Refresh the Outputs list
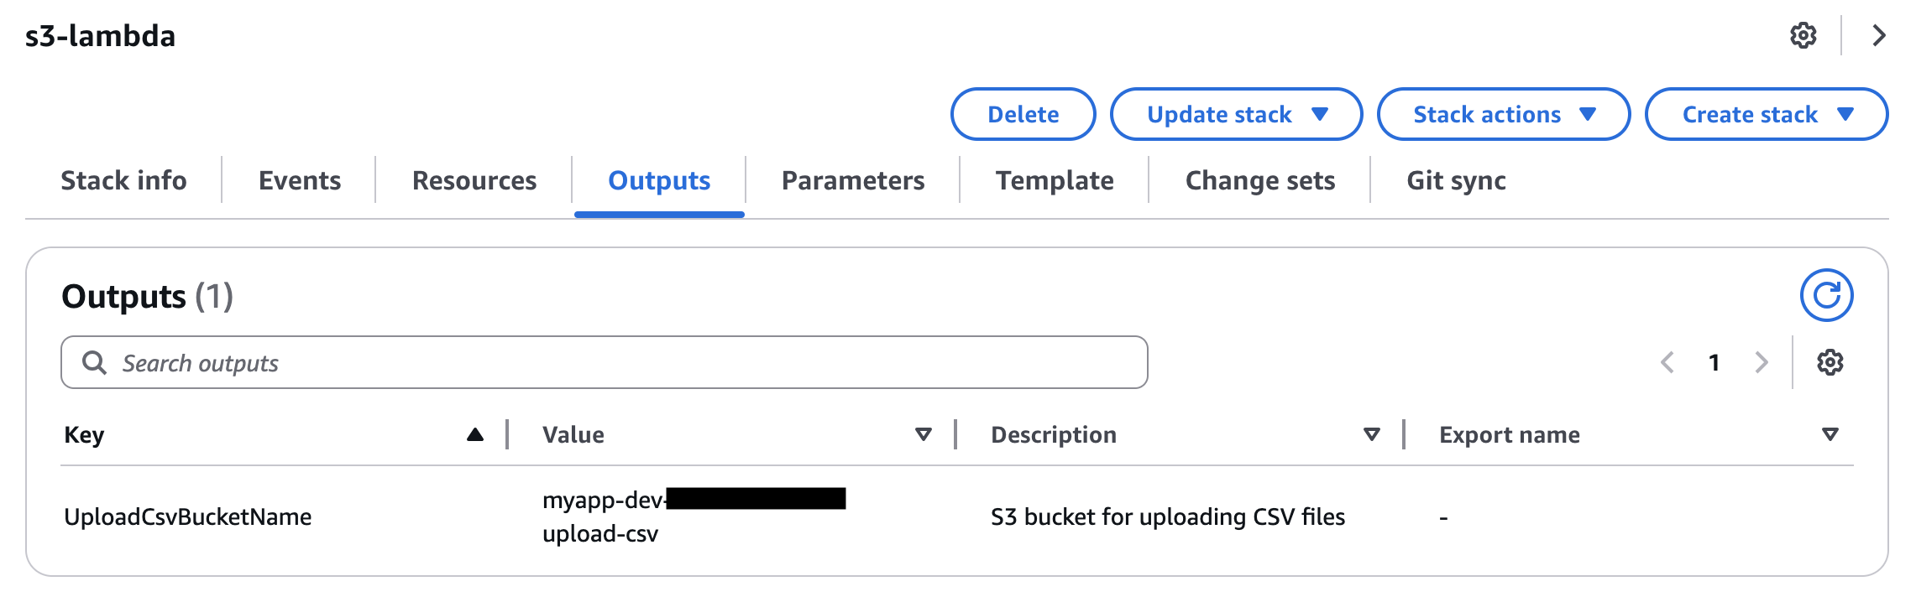The image size is (1916, 602). pyautogui.click(x=1826, y=295)
